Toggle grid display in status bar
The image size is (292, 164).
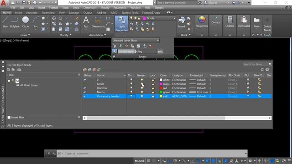[x=149, y=161]
